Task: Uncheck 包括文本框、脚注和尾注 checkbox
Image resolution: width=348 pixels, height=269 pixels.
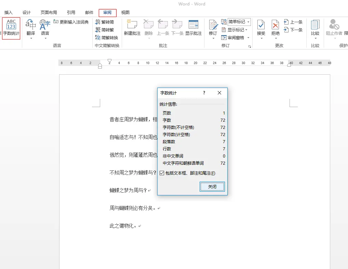Action: [x=162, y=173]
